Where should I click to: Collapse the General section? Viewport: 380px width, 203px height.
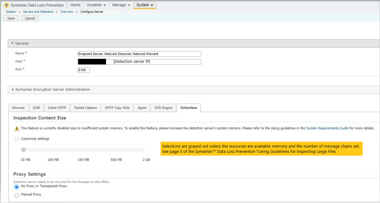pos(13,43)
